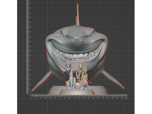
Task: Select the small clownfish figure in anemone
Action: click(81, 66)
